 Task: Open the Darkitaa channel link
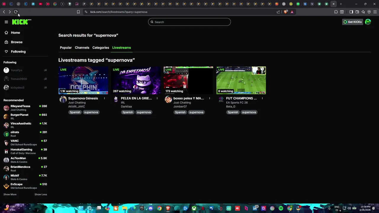(x=126, y=106)
